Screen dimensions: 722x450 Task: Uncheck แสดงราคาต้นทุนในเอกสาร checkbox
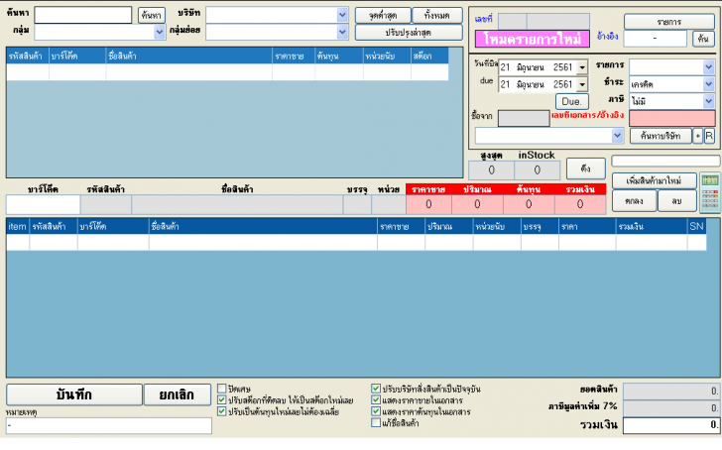tap(376, 411)
